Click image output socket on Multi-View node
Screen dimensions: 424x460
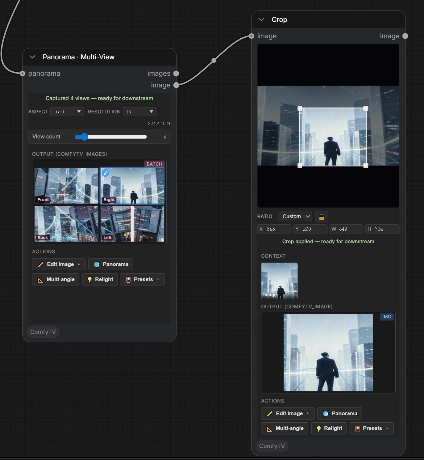pos(176,85)
